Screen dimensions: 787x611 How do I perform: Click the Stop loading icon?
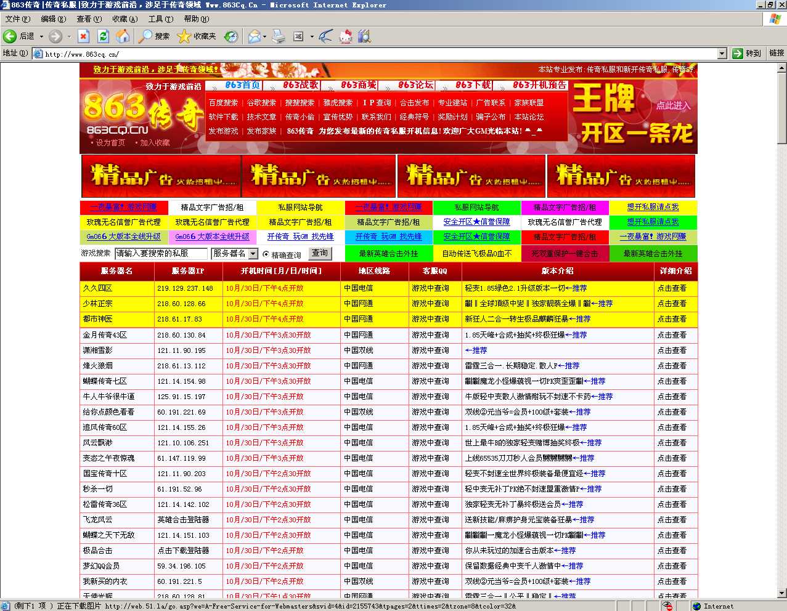coord(83,36)
